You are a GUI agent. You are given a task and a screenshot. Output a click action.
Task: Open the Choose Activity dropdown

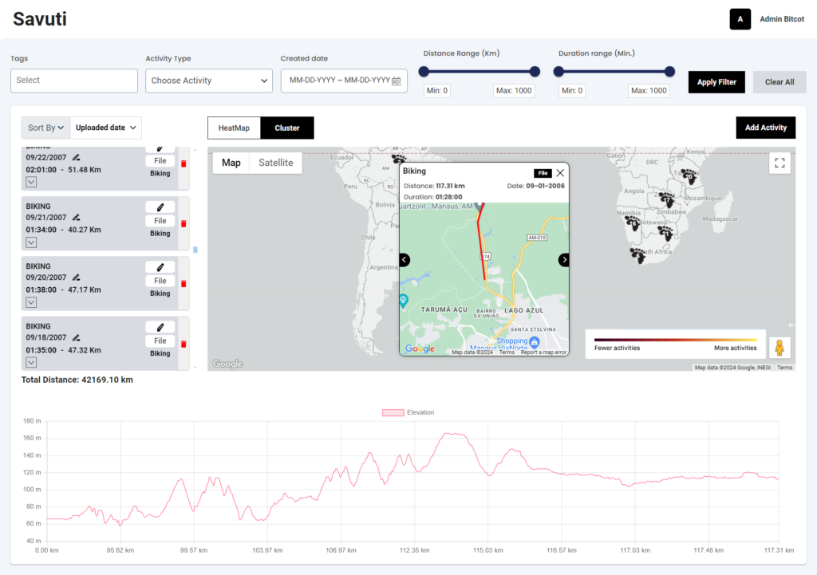pyautogui.click(x=209, y=81)
